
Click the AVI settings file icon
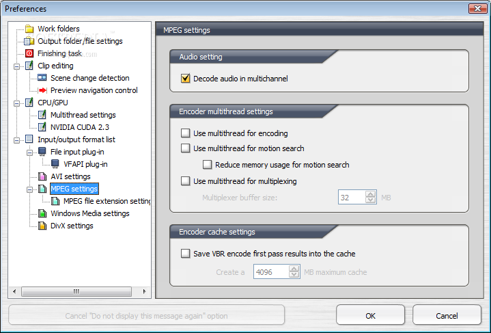(x=42, y=176)
